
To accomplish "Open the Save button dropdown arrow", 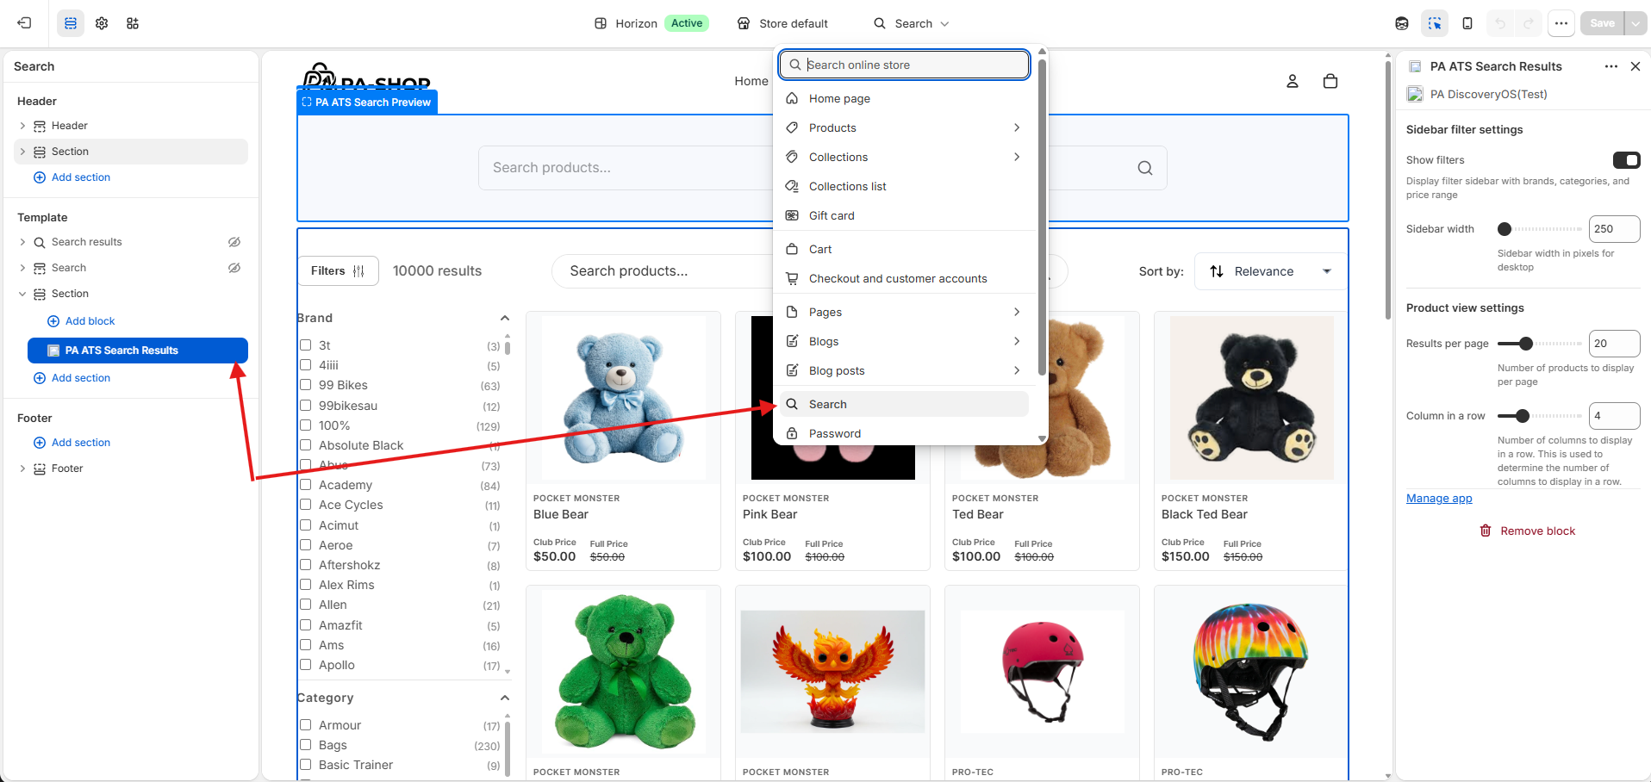I will 1635,23.
